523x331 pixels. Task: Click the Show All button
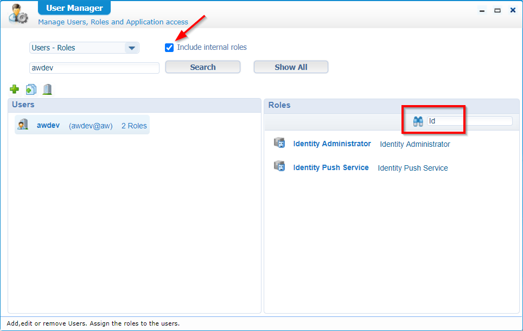click(x=291, y=67)
